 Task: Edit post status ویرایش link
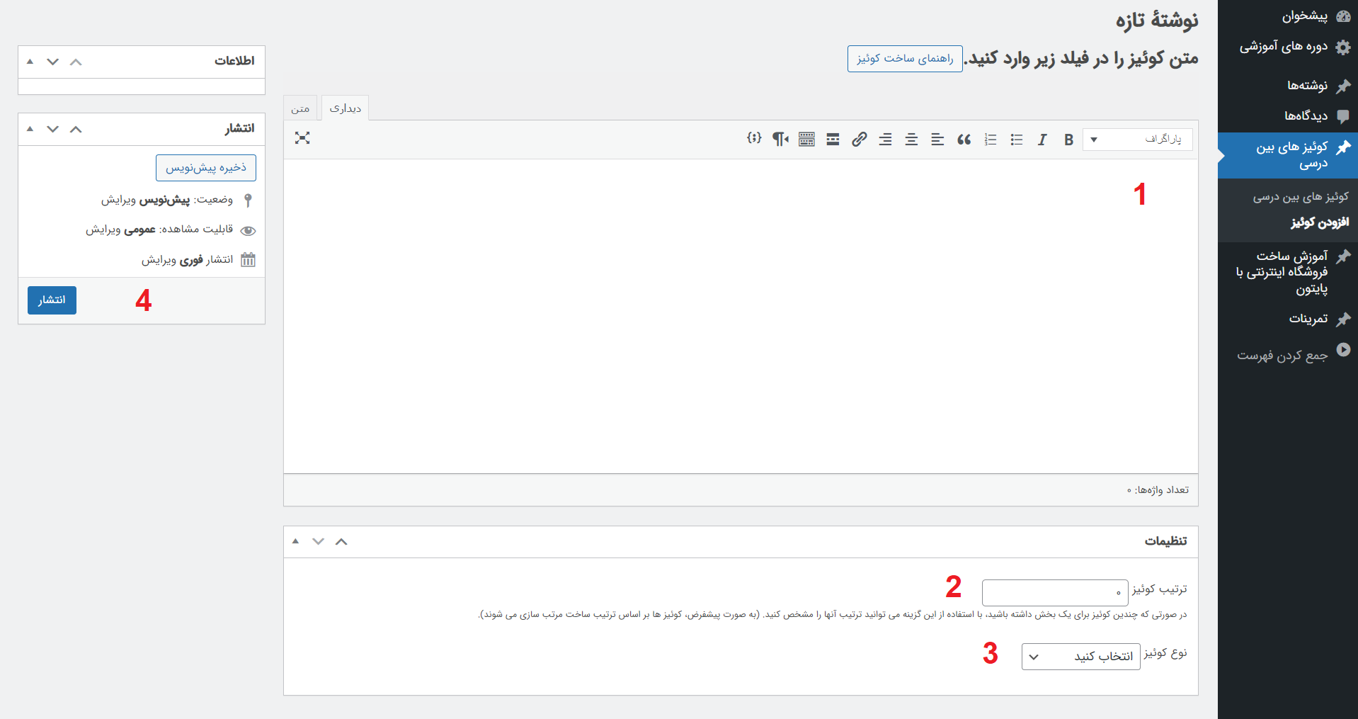coord(118,200)
